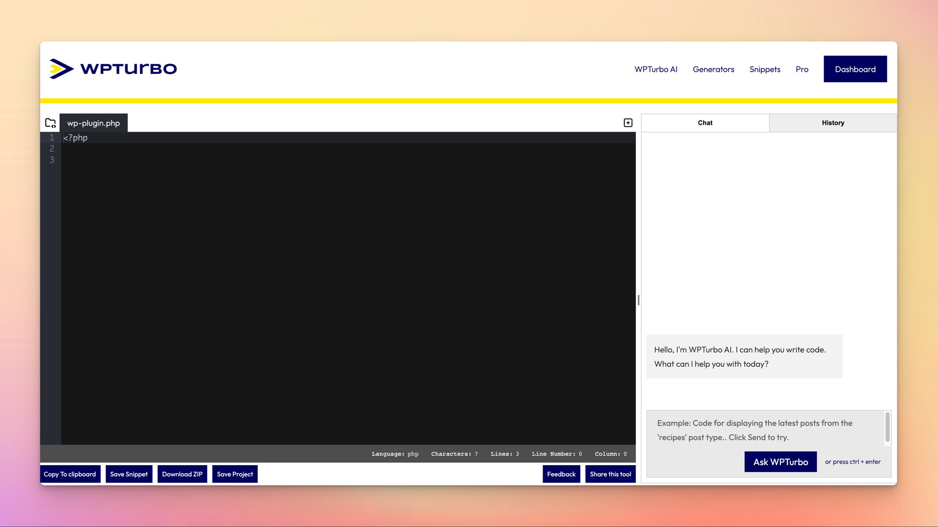Click the new file folder icon
Viewport: 938px width, 527px height.
50,122
